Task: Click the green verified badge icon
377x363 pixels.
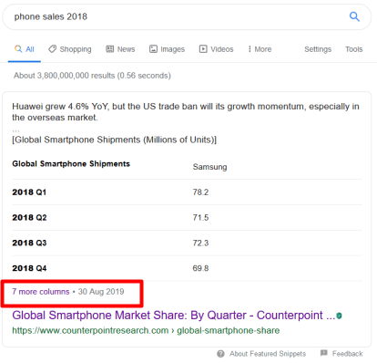Action: pos(340,316)
